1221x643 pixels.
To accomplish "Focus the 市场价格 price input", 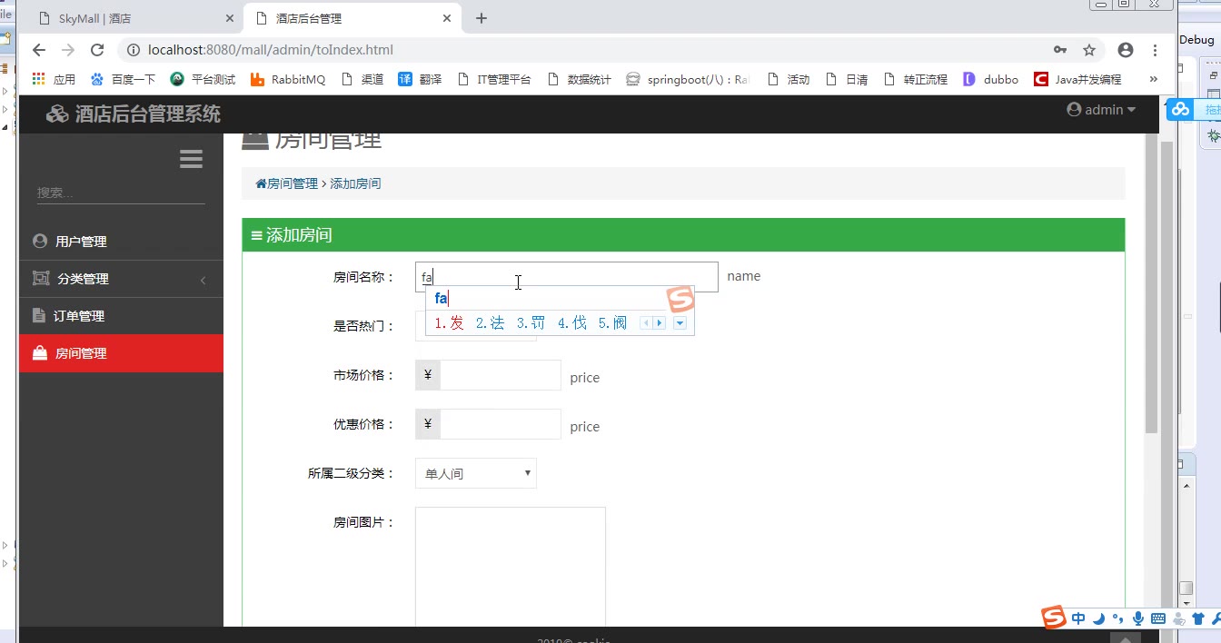I will click(500, 375).
